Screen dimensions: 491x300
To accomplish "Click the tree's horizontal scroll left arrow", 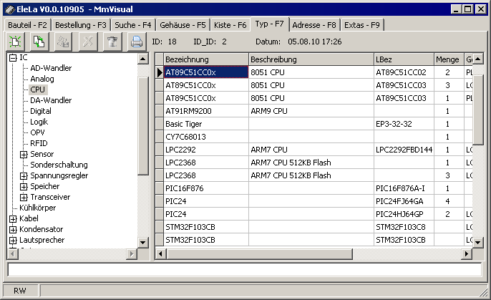I will coord(13,253).
